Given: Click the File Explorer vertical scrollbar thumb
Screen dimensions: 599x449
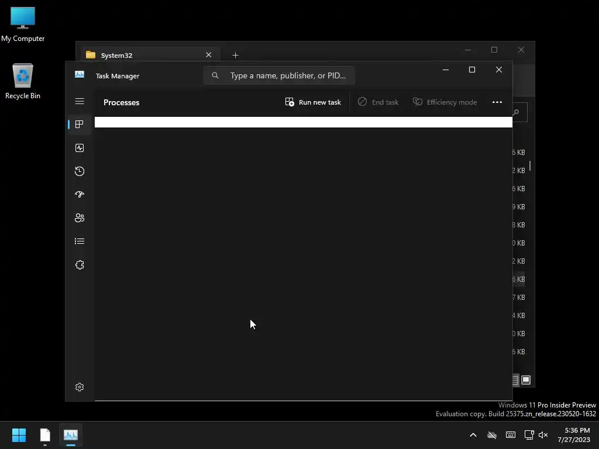Looking at the screenshot, I should (x=530, y=165).
